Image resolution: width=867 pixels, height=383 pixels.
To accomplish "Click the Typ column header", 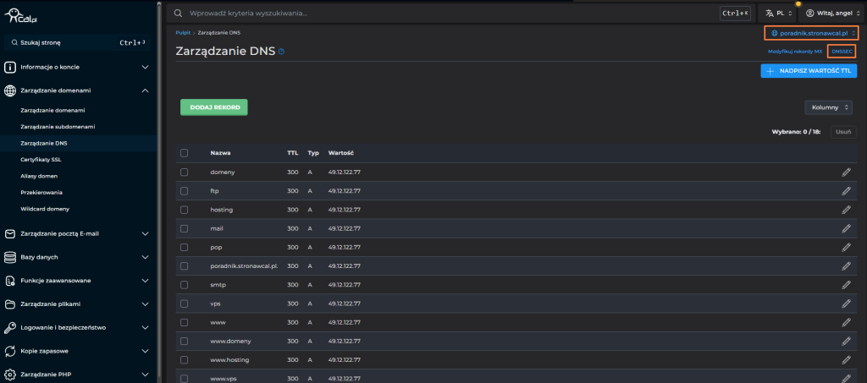I will 313,153.
